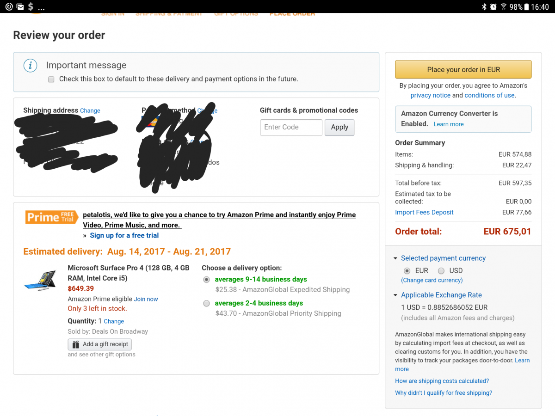Change the item quantity
Viewport: 555px width, 416px height.
(114, 321)
